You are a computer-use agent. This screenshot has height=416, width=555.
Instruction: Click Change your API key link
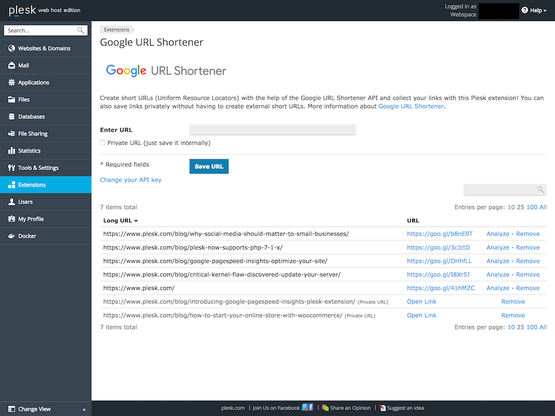coord(131,180)
